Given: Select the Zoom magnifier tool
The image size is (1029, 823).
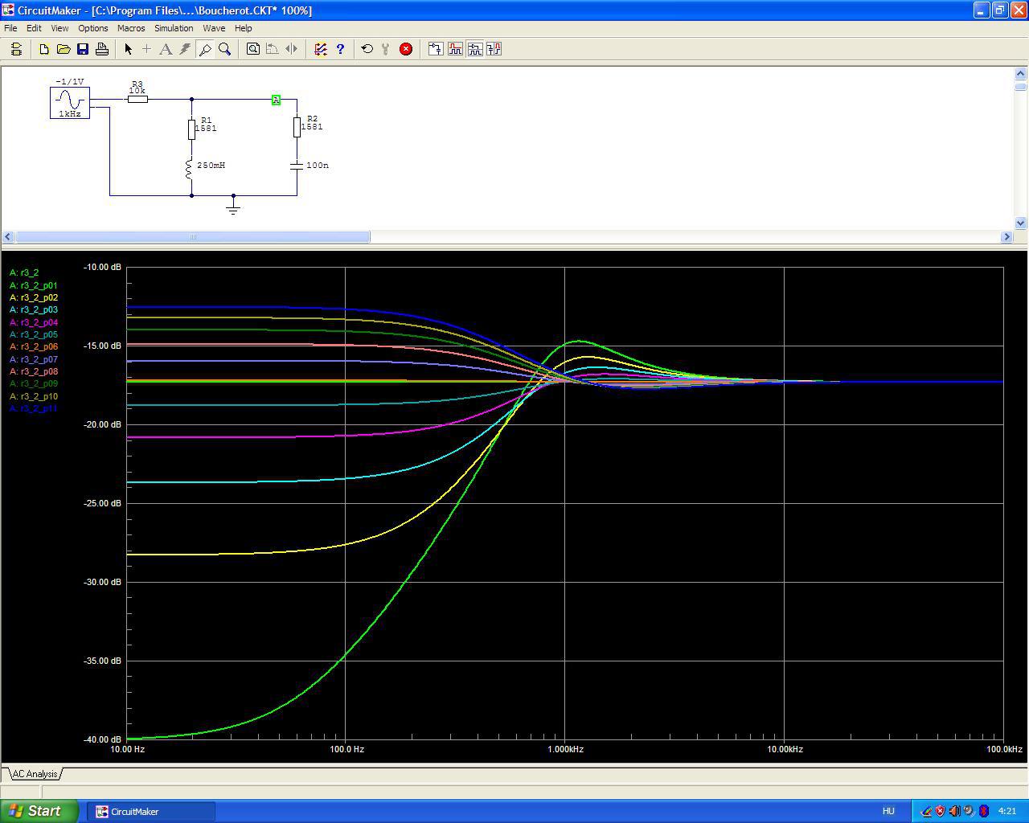Looking at the screenshot, I should click(225, 49).
